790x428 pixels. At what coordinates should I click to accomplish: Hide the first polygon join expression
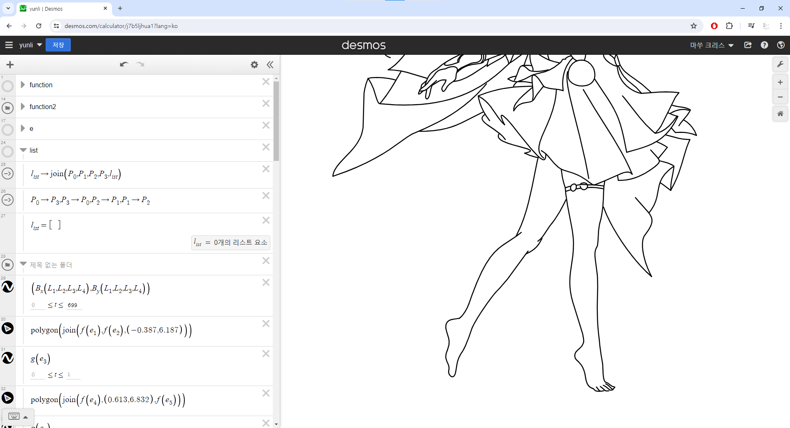click(7, 328)
